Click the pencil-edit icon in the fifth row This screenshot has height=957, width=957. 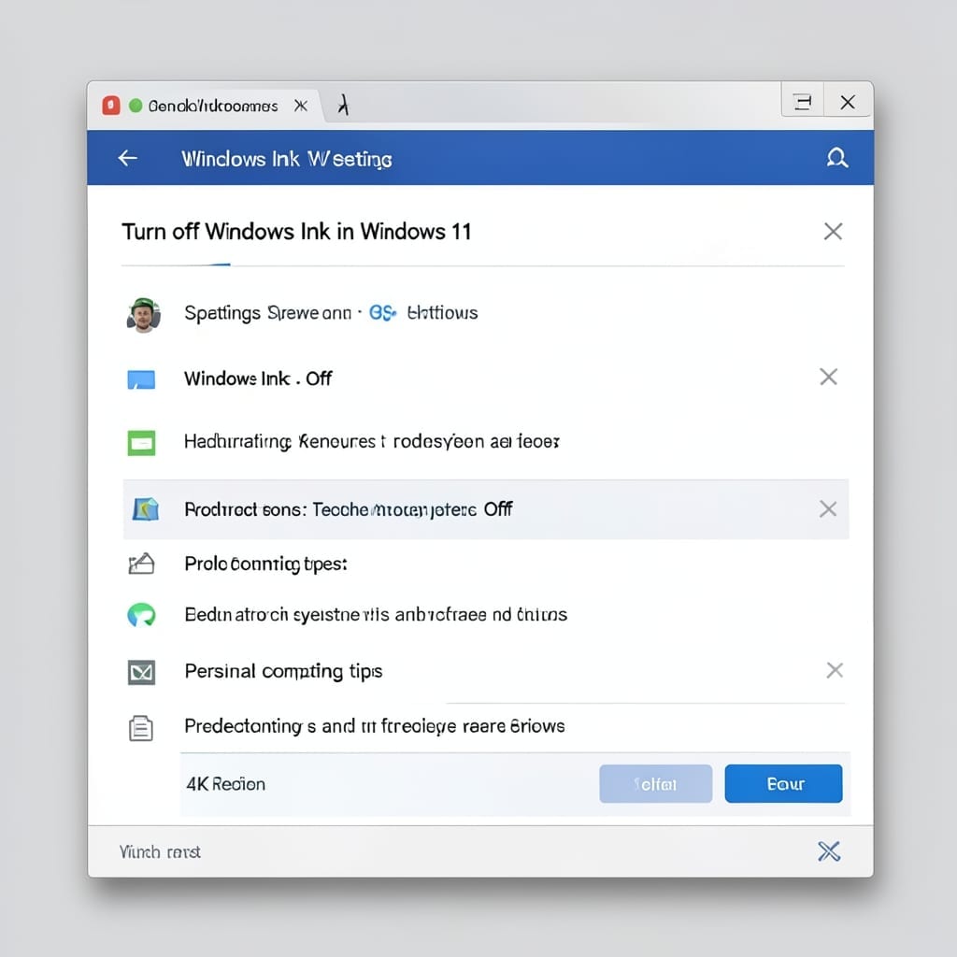(x=141, y=564)
